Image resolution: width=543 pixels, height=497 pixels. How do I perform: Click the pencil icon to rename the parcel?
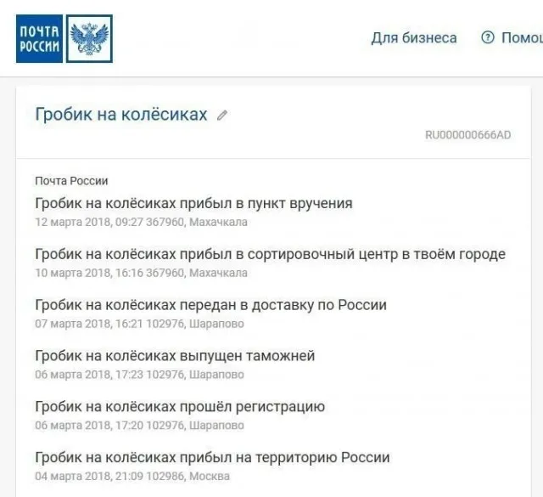pyautogui.click(x=222, y=116)
